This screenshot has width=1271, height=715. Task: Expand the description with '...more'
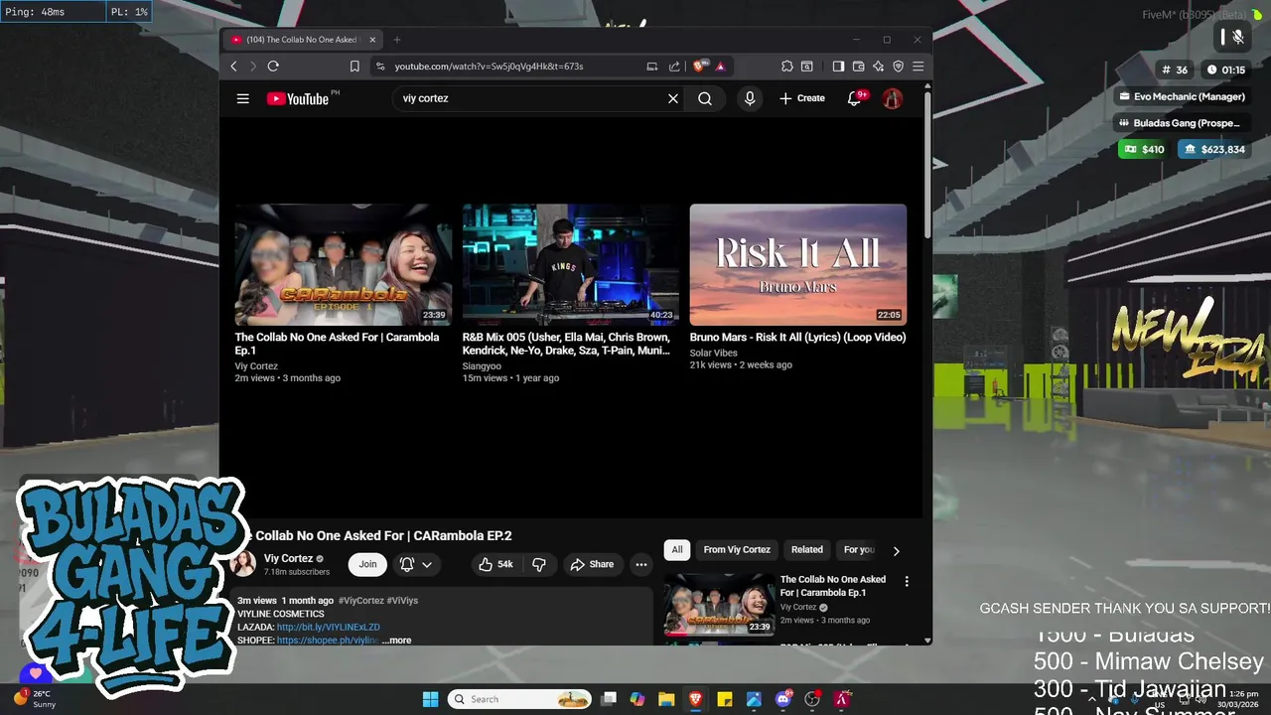[397, 641]
